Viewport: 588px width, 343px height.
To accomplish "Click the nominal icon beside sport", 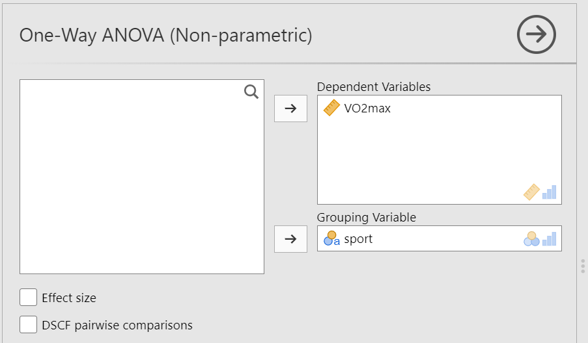I will 331,238.
